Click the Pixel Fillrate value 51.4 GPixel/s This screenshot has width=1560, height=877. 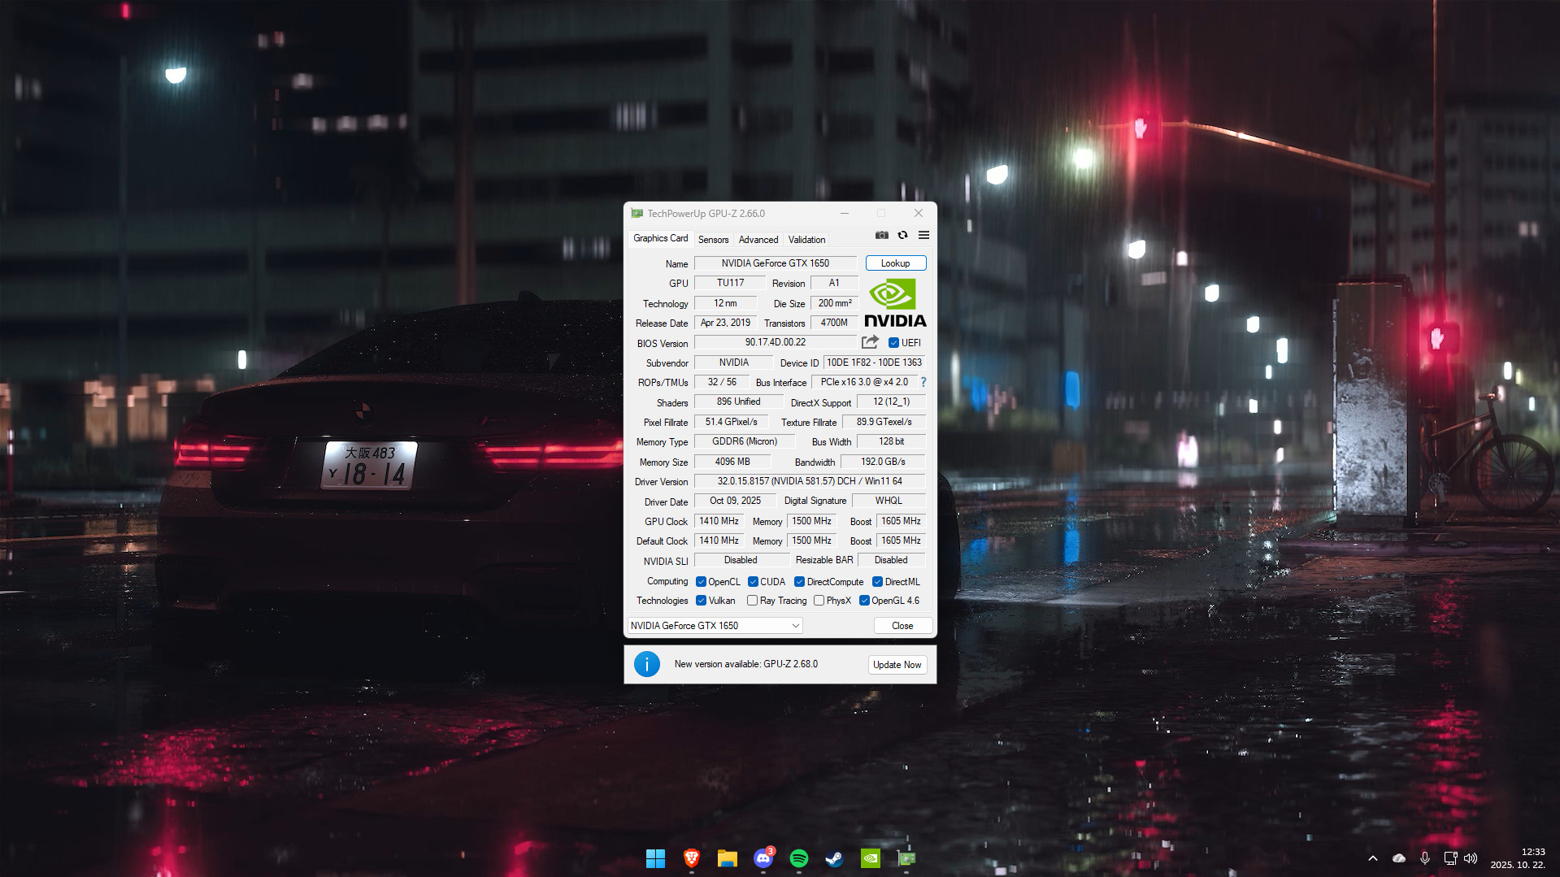pos(731,422)
